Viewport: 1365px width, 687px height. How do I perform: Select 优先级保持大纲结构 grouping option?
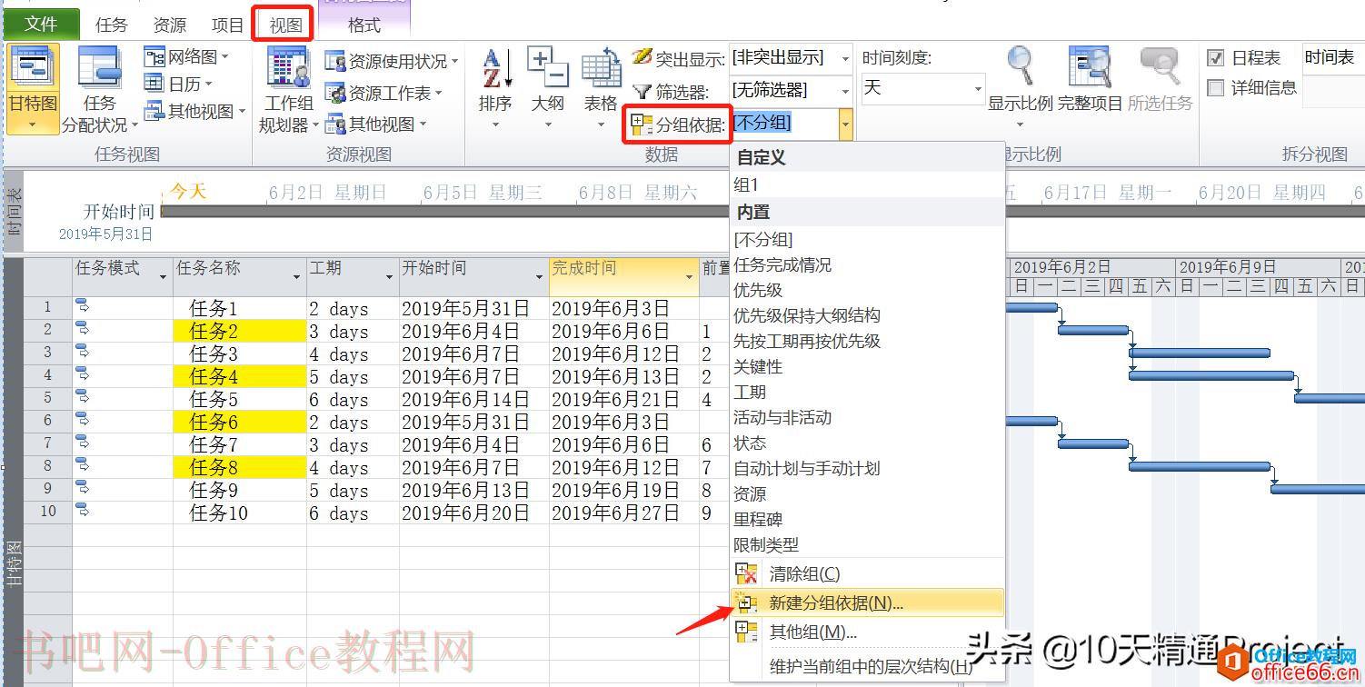(868, 315)
